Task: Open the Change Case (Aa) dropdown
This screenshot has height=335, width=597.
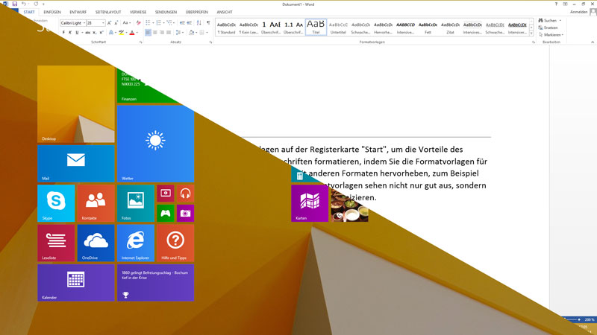Action: pos(126,23)
